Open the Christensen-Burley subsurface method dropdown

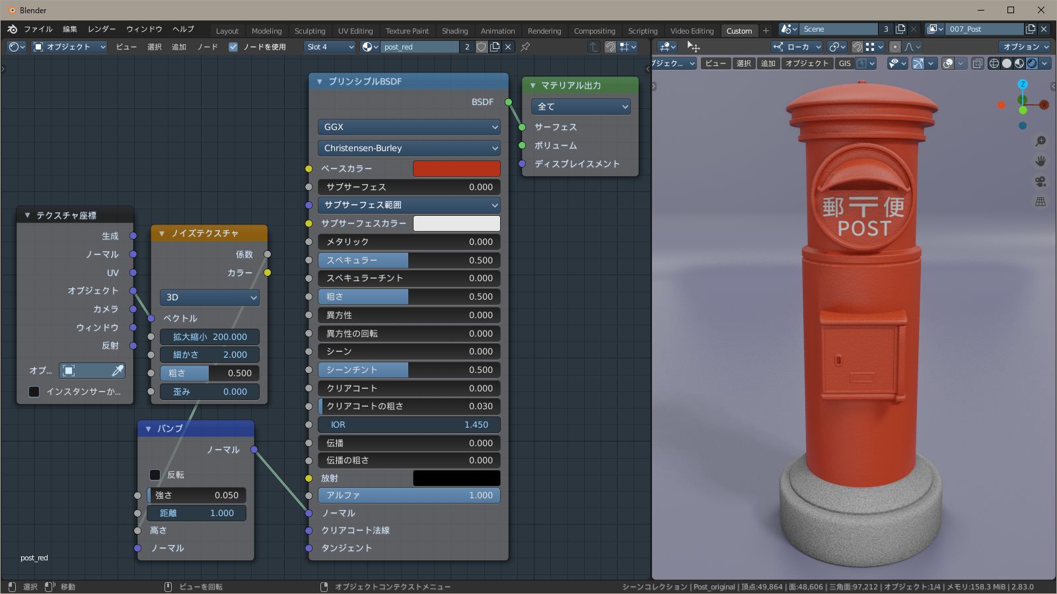[x=410, y=148]
